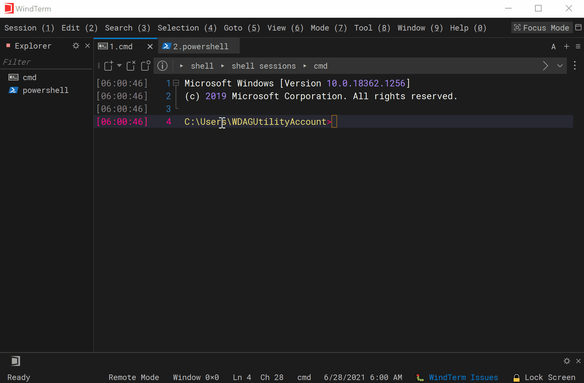
Task: Open the Edit menu
Action: (x=80, y=28)
